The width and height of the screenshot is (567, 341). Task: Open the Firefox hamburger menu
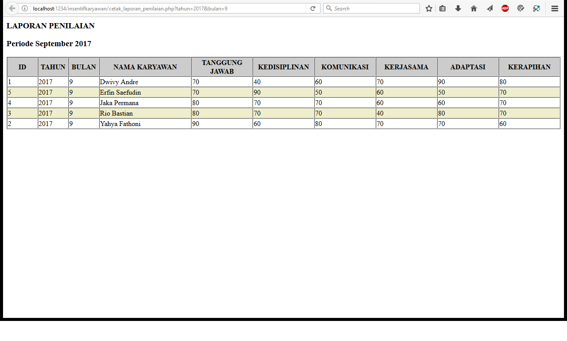(555, 8)
